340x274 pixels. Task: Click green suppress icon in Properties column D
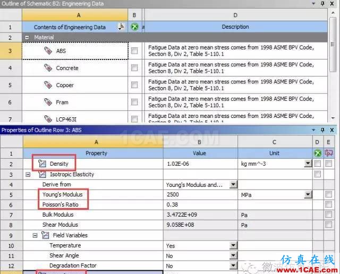[318, 153]
